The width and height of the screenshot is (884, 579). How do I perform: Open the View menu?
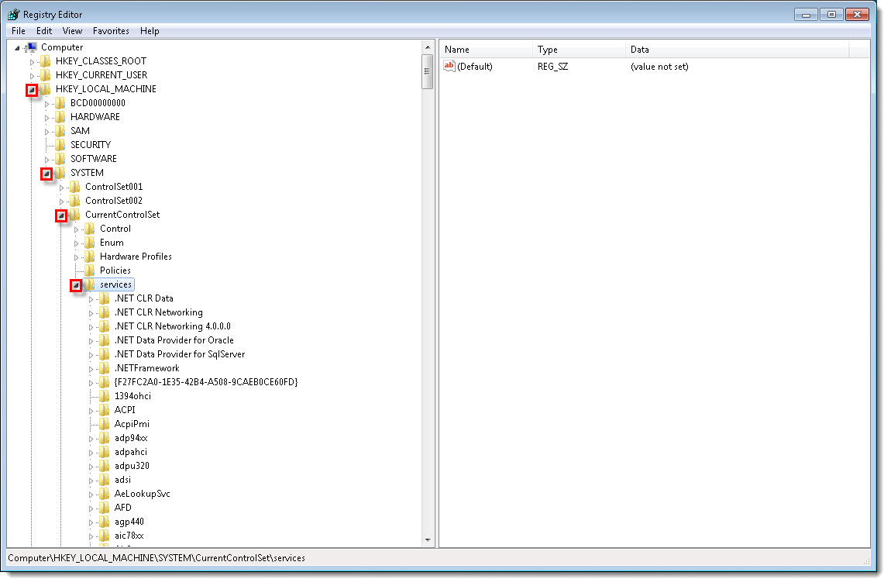71,31
